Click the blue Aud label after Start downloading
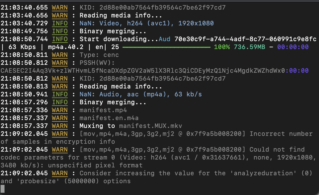Image resolution: width=319 pixels, height=195 pixels. [165, 39]
